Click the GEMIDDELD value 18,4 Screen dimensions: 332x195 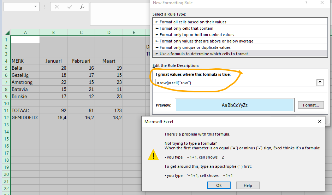point(53,117)
